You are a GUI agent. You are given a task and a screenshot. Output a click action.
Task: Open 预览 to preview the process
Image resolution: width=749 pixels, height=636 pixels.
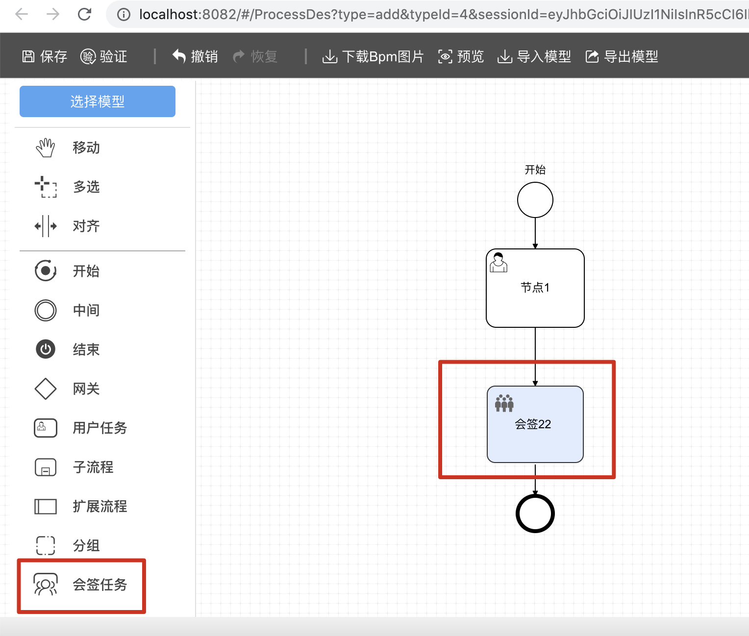click(460, 56)
